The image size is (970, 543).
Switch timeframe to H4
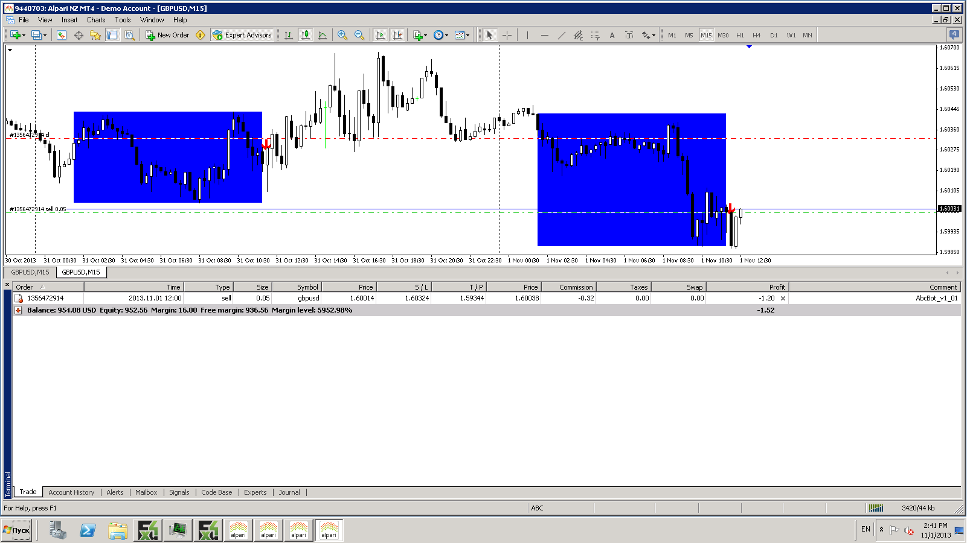click(x=757, y=35)
